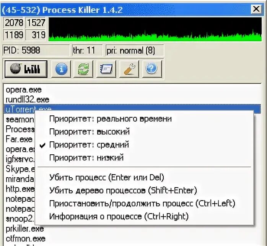Click the kill process button
Screen dimensions: 267x246
pyautogui.click(x=26, y=69)
